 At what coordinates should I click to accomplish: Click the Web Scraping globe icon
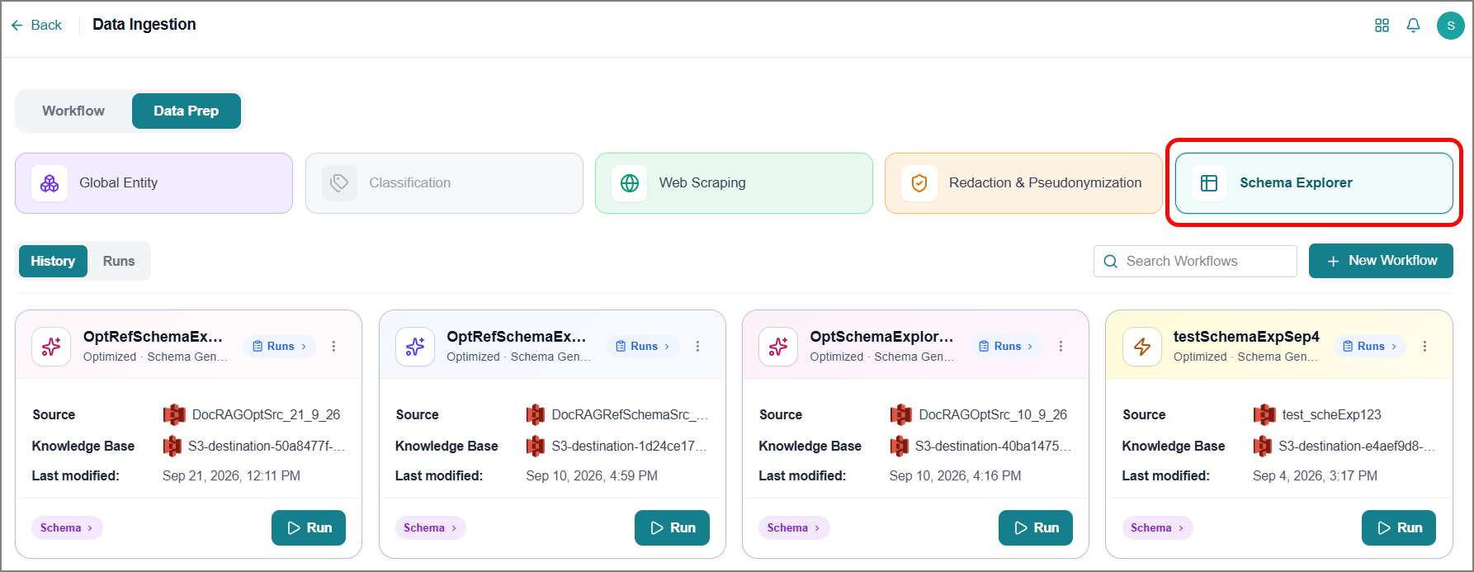pos(630,183)
